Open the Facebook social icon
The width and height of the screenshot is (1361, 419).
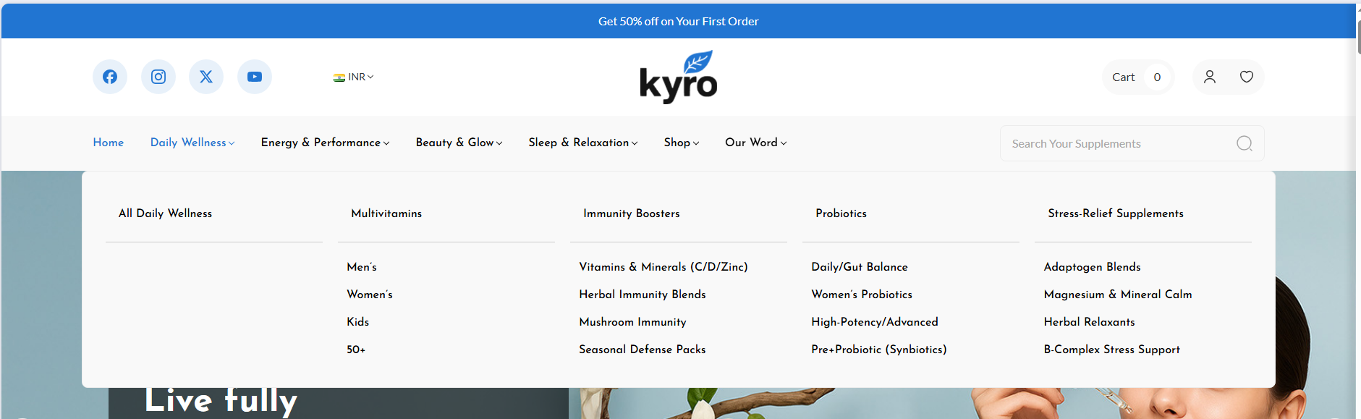(110, 77)
